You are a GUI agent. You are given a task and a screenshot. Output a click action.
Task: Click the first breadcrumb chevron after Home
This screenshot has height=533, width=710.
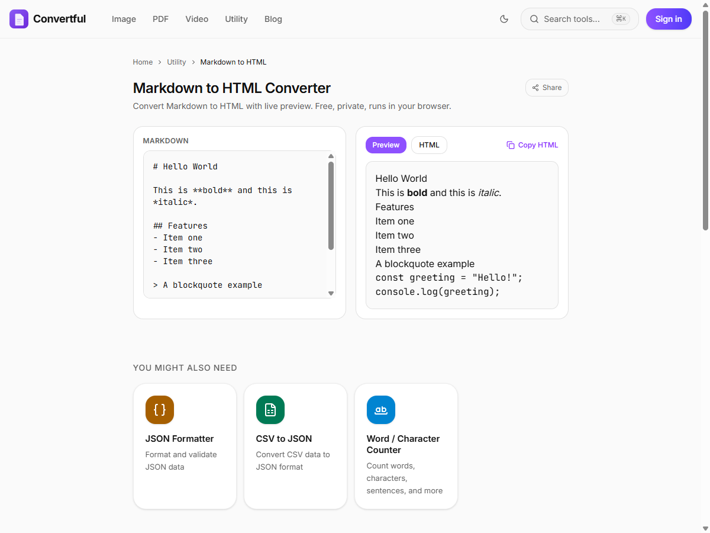click(160, 62)
